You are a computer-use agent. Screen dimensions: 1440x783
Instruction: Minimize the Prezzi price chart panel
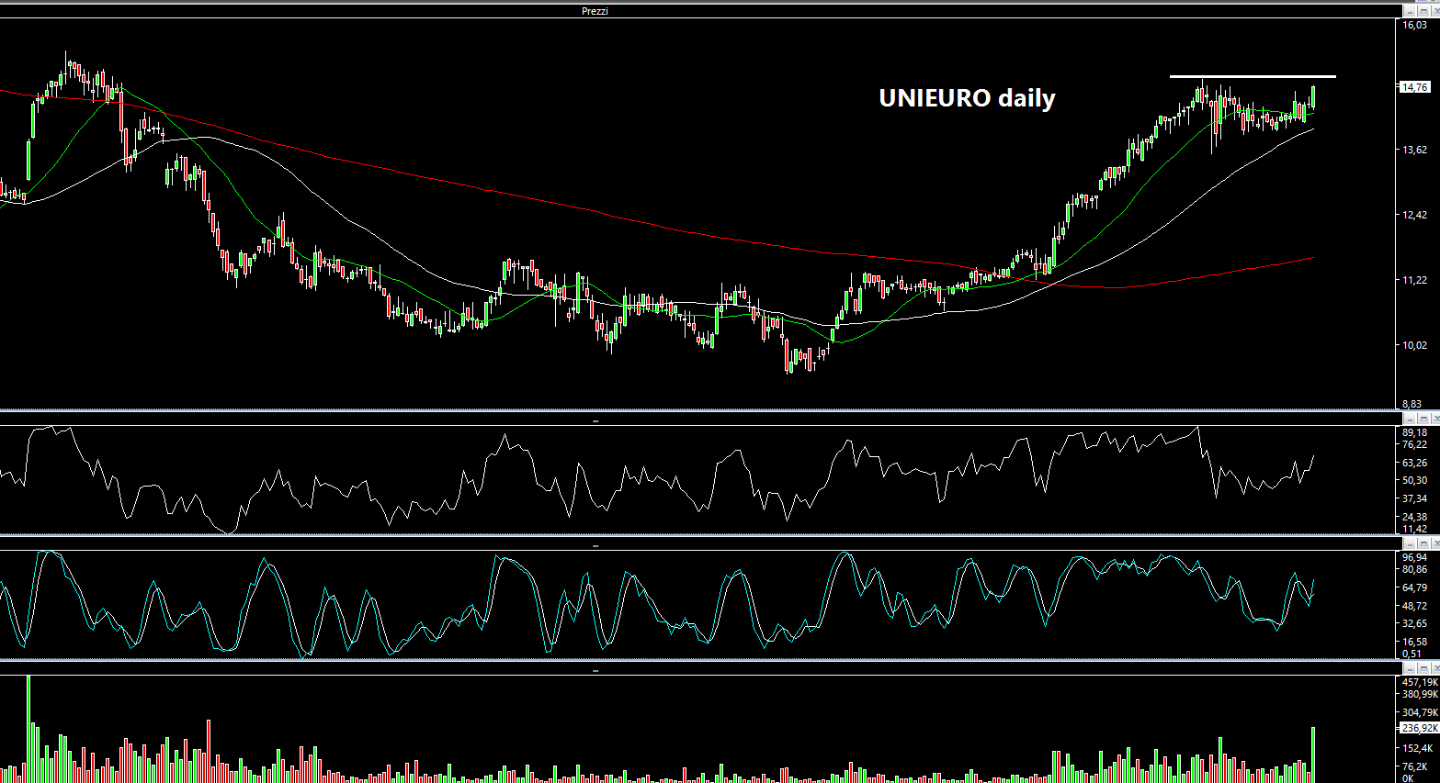tap(1409, 11)
